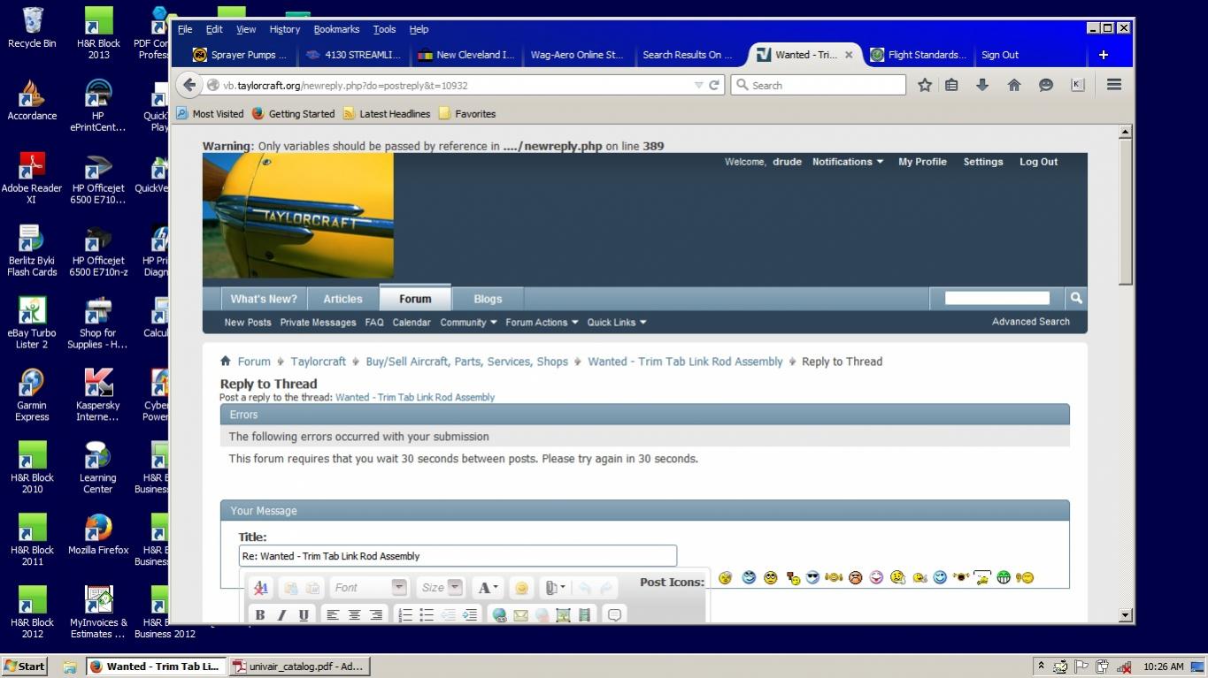This screenshot has height=678, width=1208.
Task: Insert an email link
Action: coord(520,614)
